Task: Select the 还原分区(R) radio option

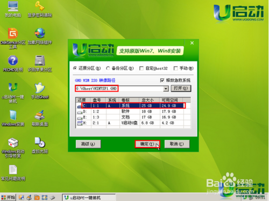Action: point(87,68)
